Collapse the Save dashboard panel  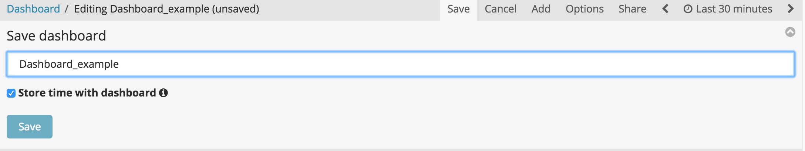coord(790,32)
